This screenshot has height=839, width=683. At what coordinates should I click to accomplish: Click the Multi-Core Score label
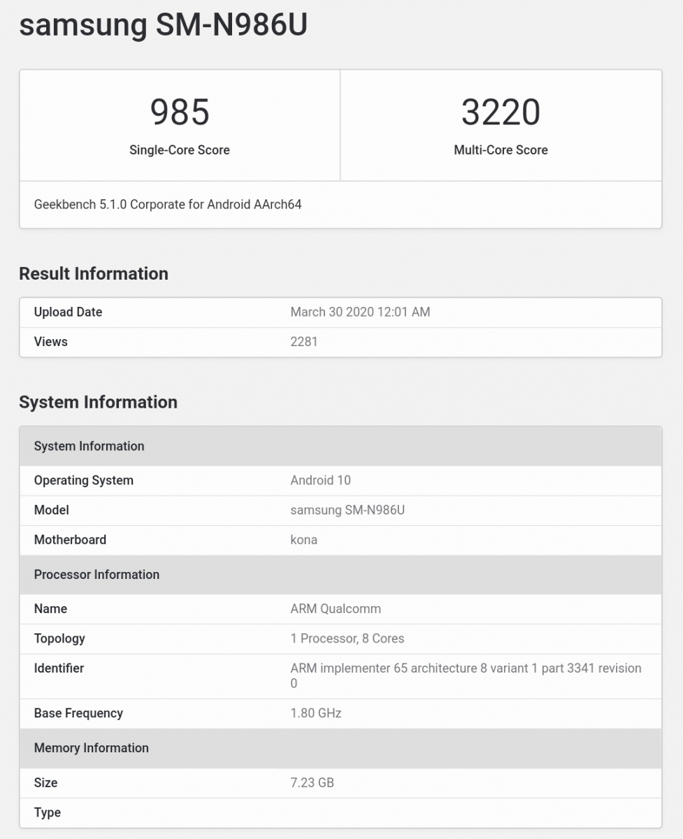pyautogui.click(x=501, y=150)
